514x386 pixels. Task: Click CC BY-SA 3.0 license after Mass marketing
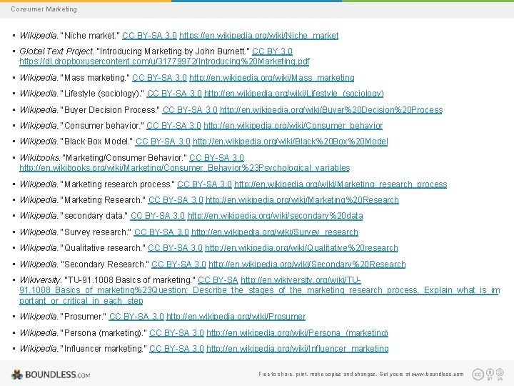click(x=160, y=78)
